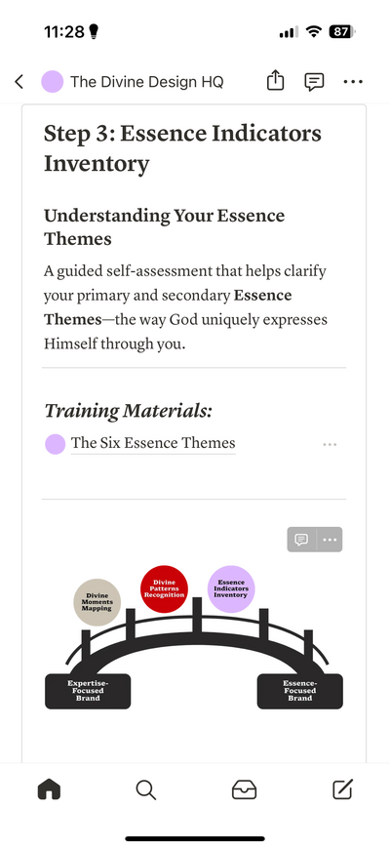
Task: Open the share icon in header
Action: coord(275,81)
